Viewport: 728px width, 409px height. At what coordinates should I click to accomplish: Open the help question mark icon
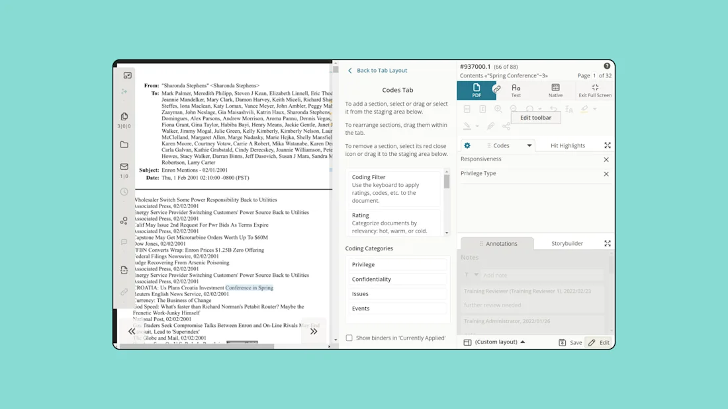607,66
